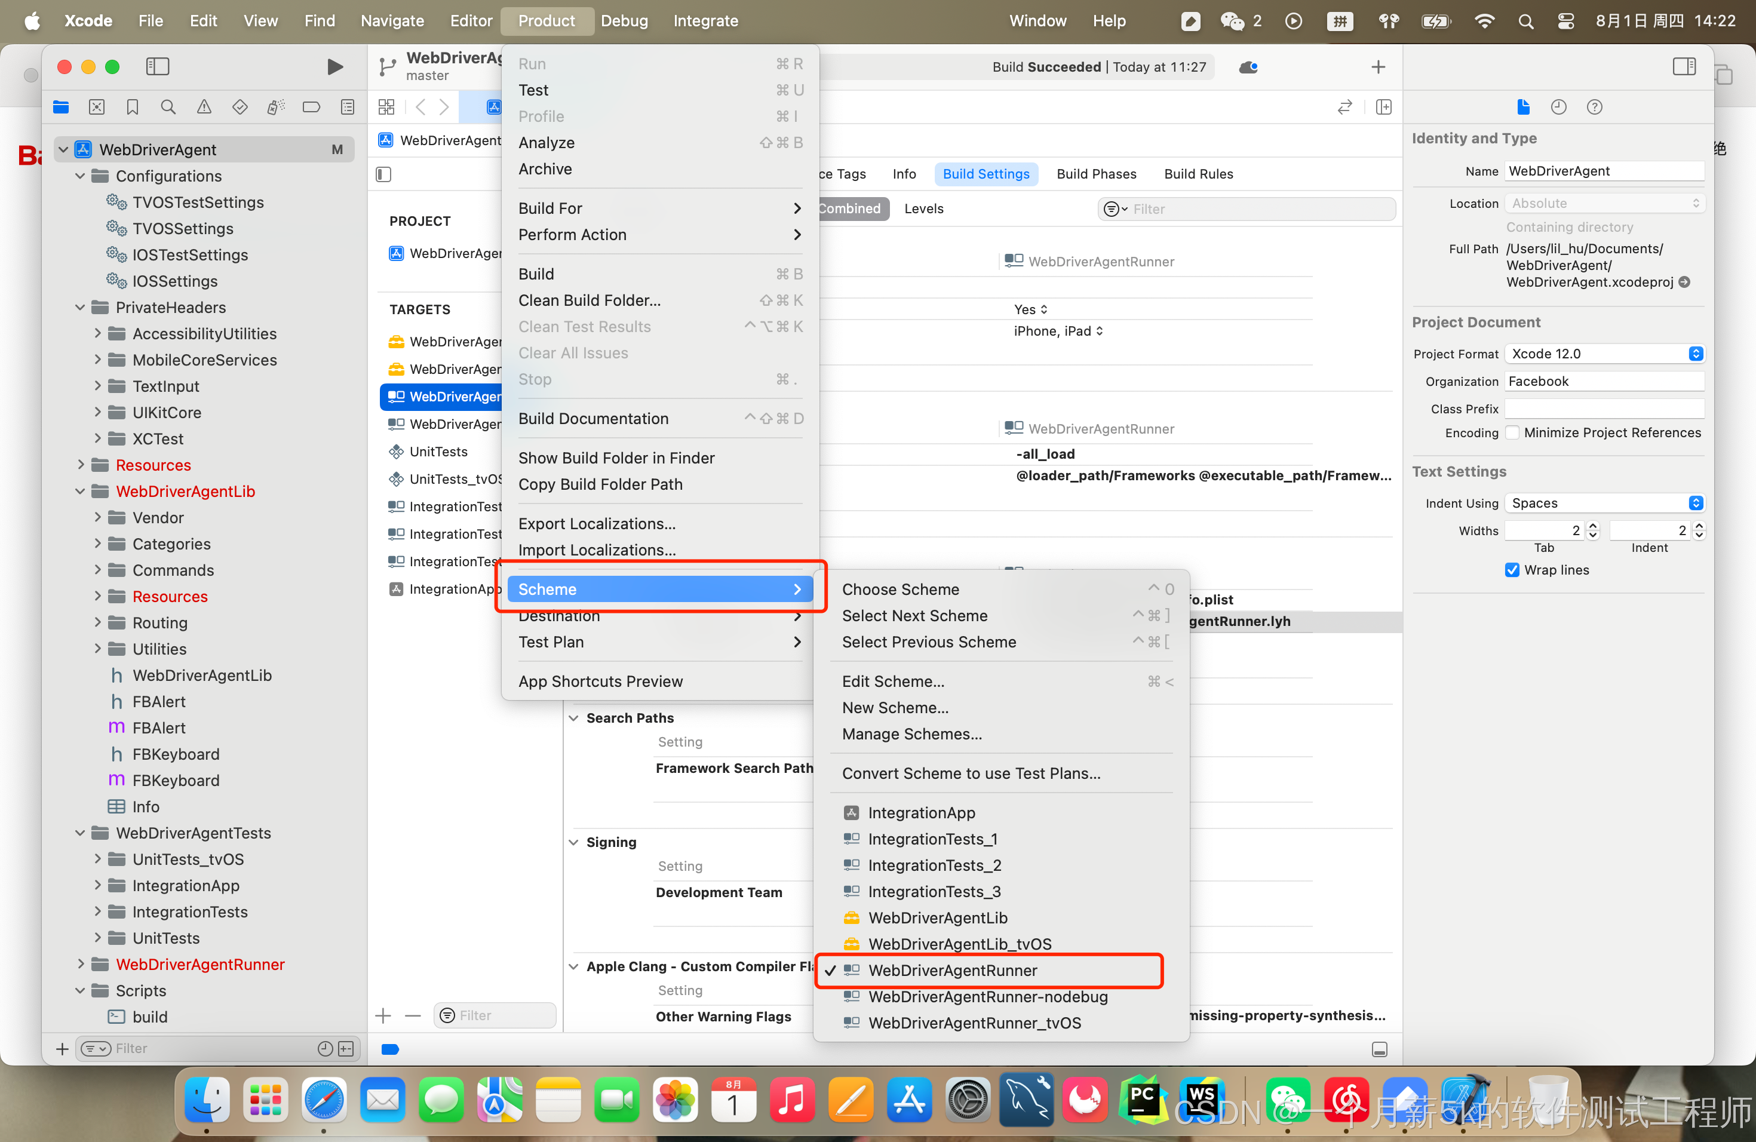Open the Project navigator folder icon
The image size is (1756, 1142).
[x=62, y=108]
